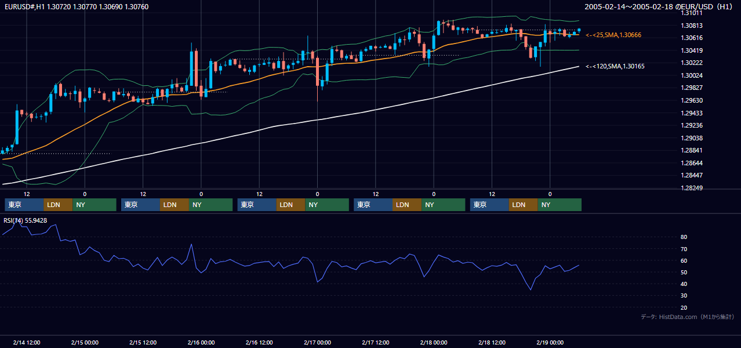Select date label 2/16 00:00

coord(201,343)
